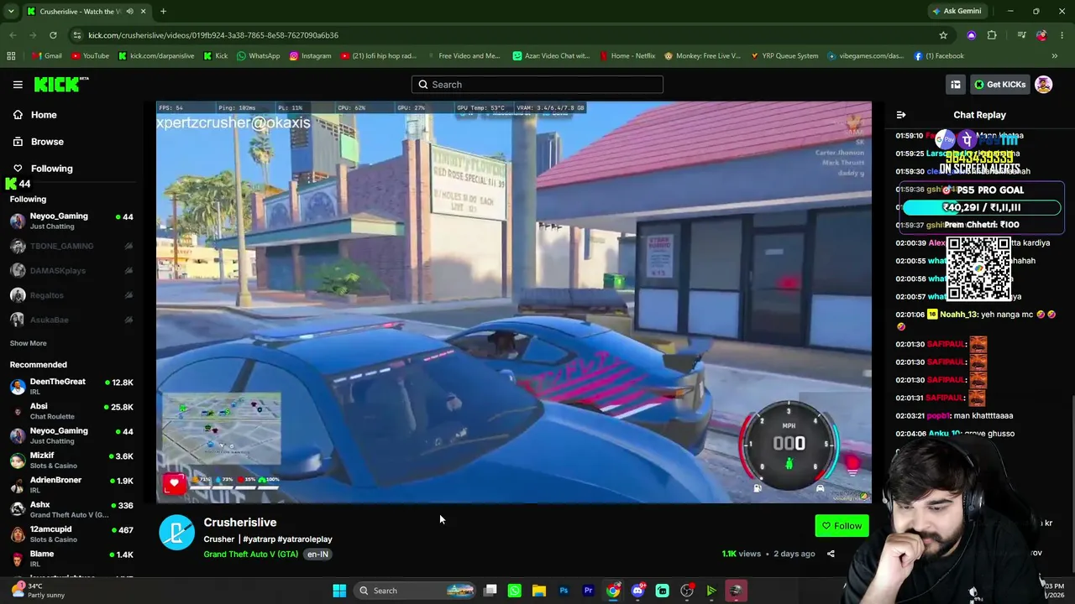Jump to chat timestamp 02:03:21
This screenshot has height=604, width=1075.
[910, 416]
